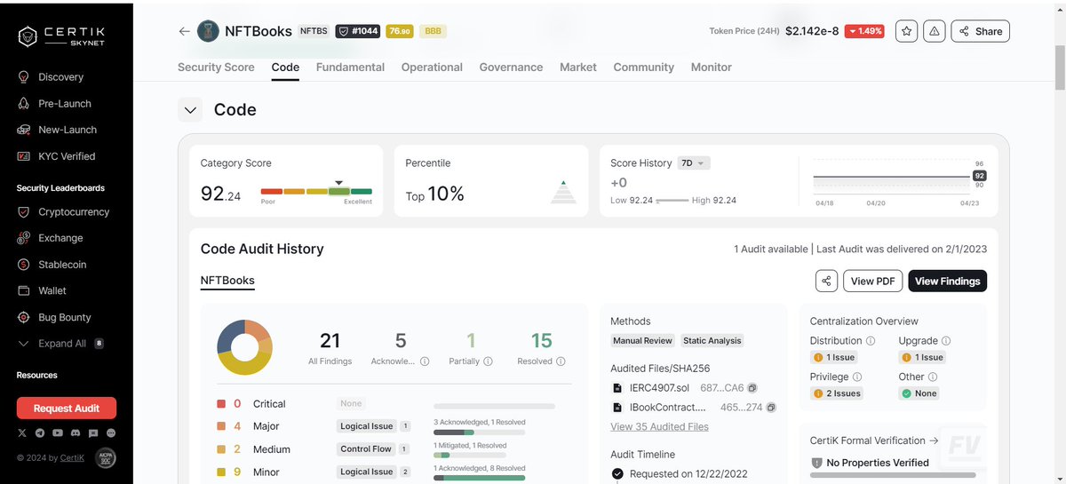Open the Wallet leaderboard
Image resolution: width=1066 pixels, height=484 pixels.
pyautogui.click(x=42, y=290)
